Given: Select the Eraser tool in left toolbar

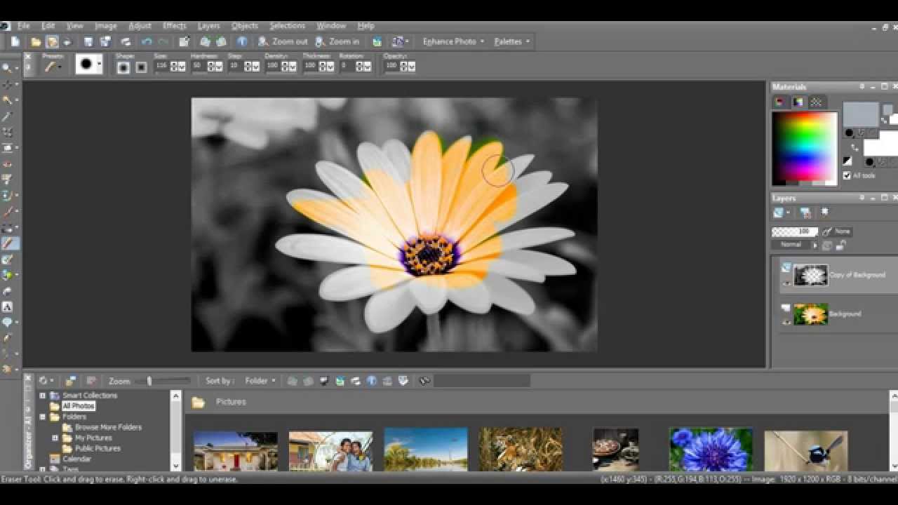Looking at the screenshot, I should [9, 243].
